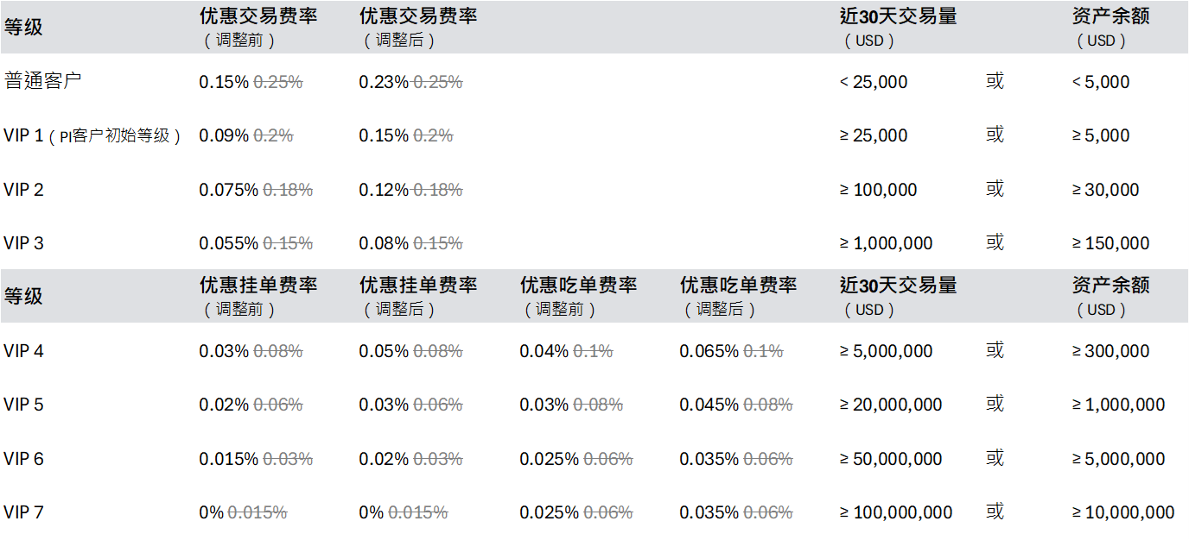This screenshot has height=540, width=1189.
Task: Click the 或 separator in the VIP 3 row
Action: coord(995,242)
